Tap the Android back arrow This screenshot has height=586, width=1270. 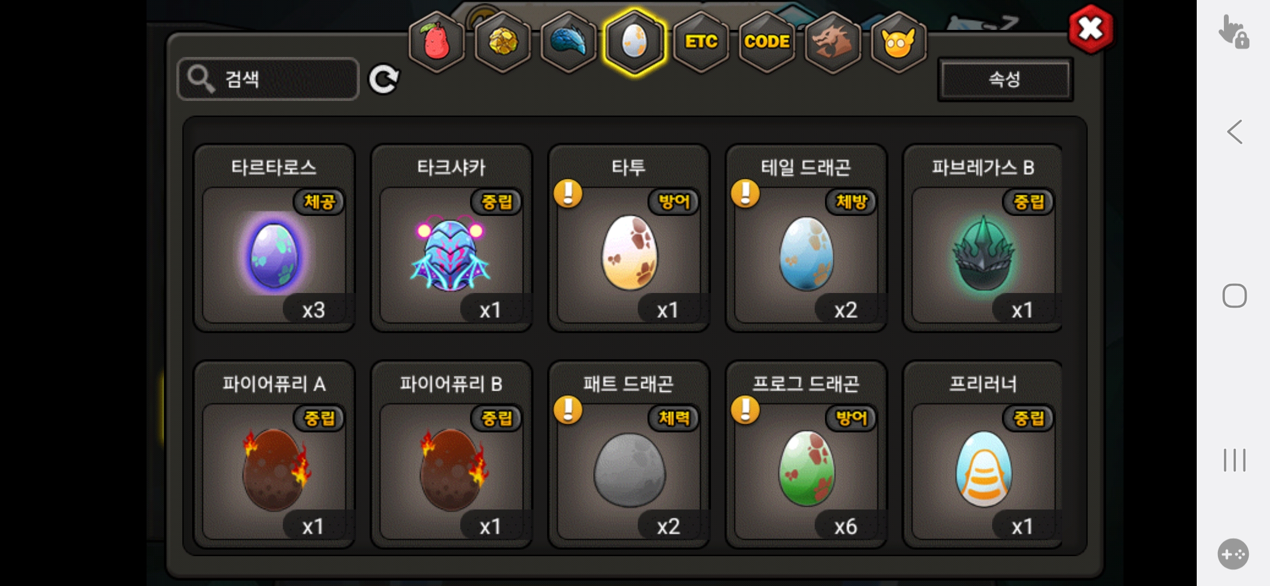[x=1235, y=132]
